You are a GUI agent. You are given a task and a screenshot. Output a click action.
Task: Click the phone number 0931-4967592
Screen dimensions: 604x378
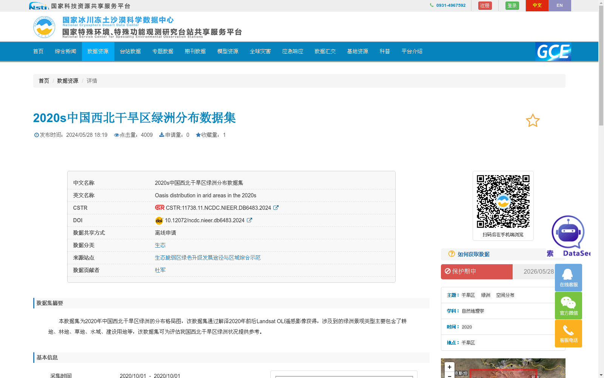click(451, 5)
